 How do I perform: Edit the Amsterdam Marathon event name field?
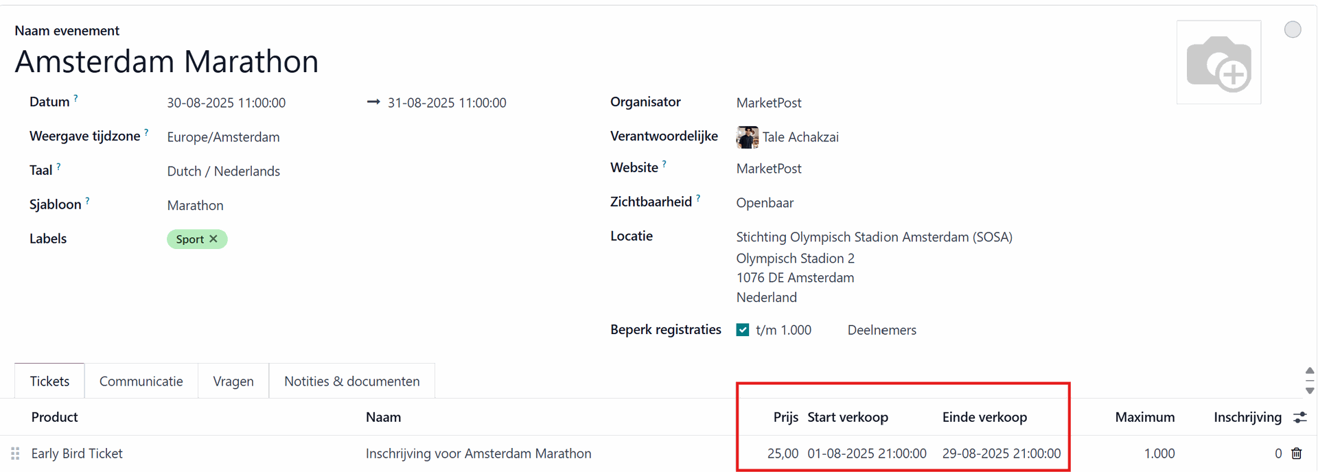[x=167, y=62]
